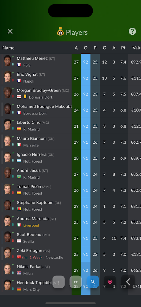Sort by the G goals column header
Screen dimensions: 141x307
tap(105, 48)
